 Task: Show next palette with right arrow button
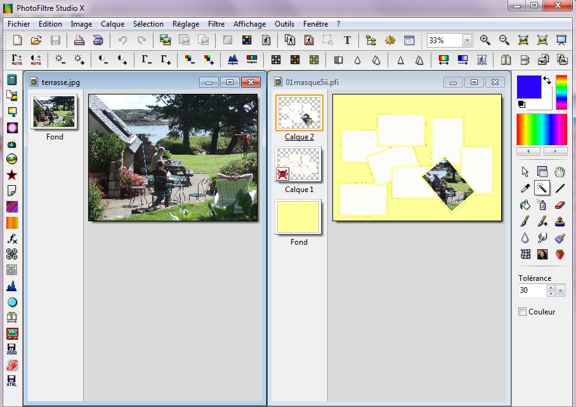click(x=555, y=152)
